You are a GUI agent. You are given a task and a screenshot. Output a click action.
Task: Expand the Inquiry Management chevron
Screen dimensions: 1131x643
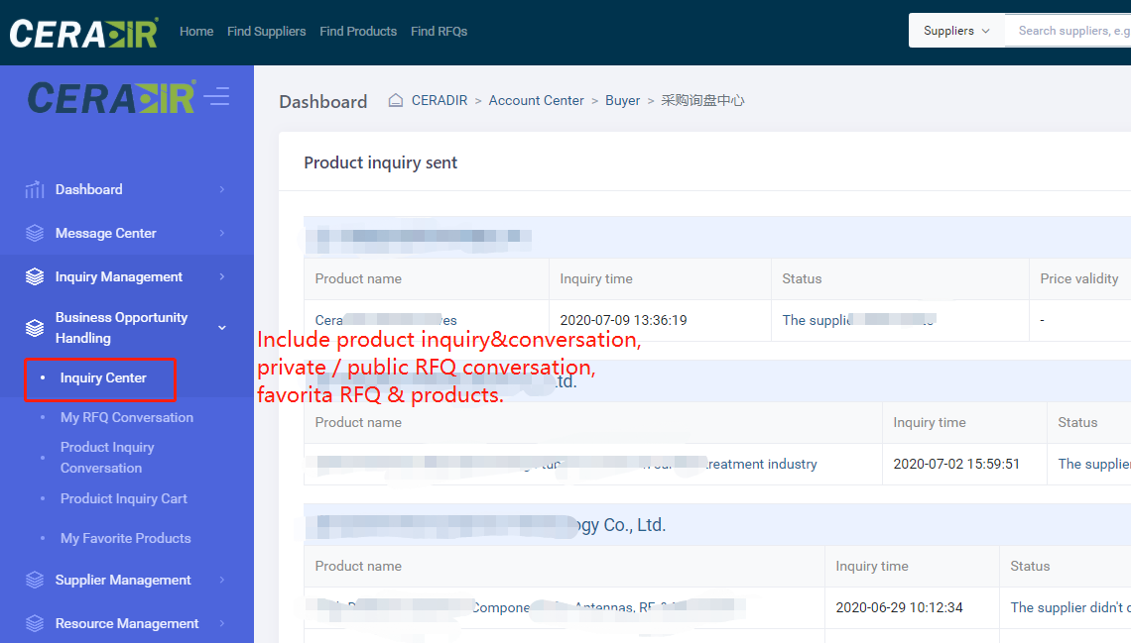222,276
